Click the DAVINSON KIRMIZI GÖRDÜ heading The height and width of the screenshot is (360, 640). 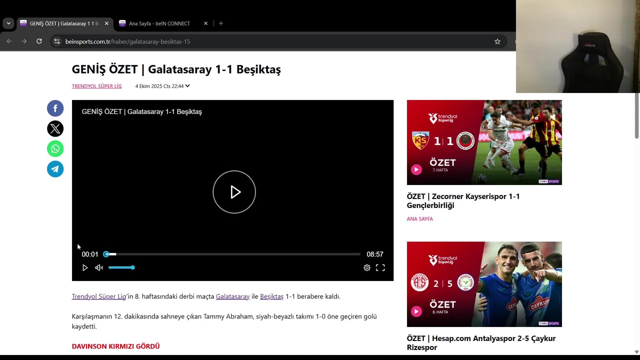115,346
